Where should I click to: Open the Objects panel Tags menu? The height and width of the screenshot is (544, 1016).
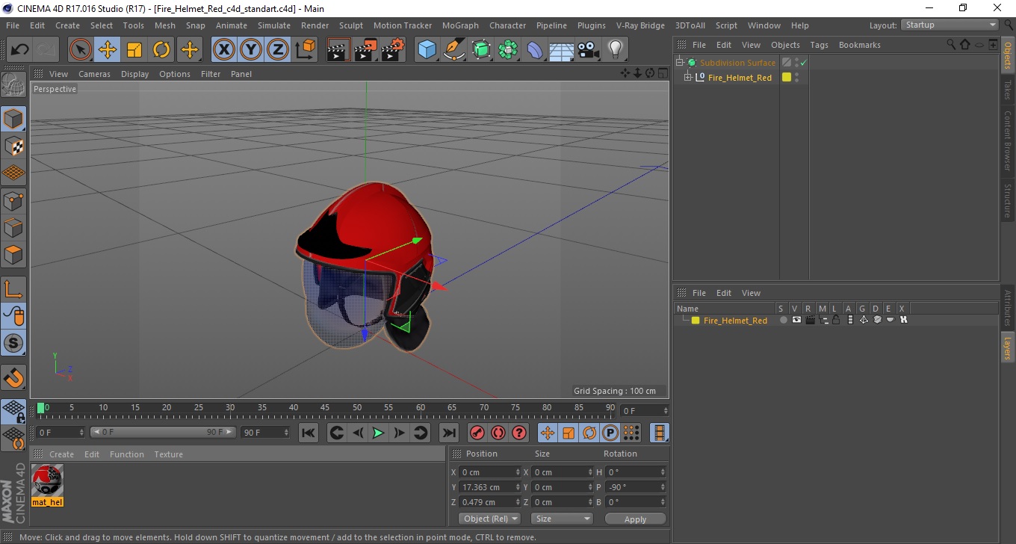point(819,45)
